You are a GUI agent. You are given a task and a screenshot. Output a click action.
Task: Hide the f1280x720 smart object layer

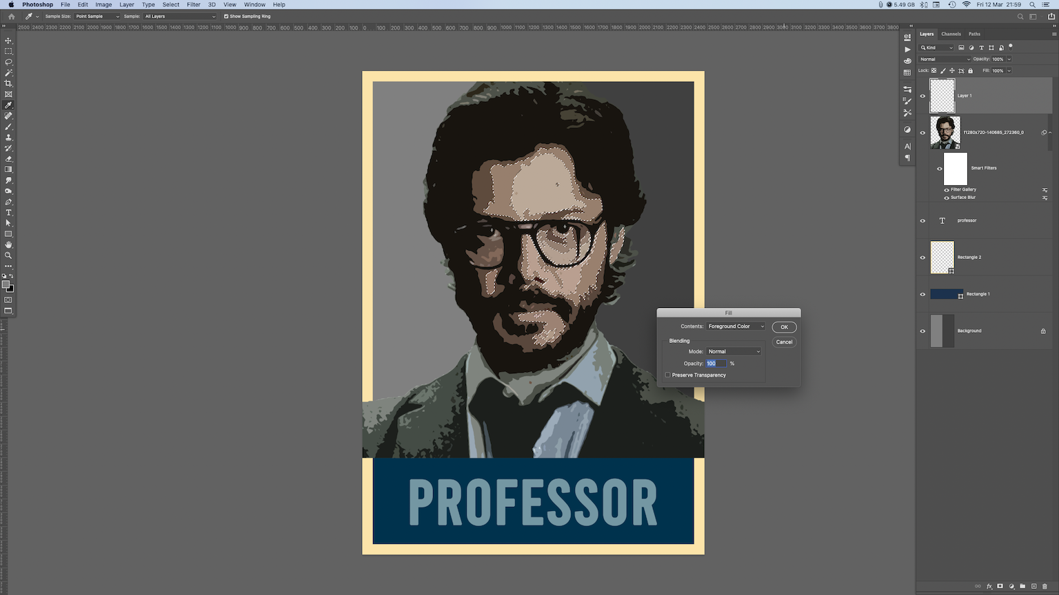point(922,133)
